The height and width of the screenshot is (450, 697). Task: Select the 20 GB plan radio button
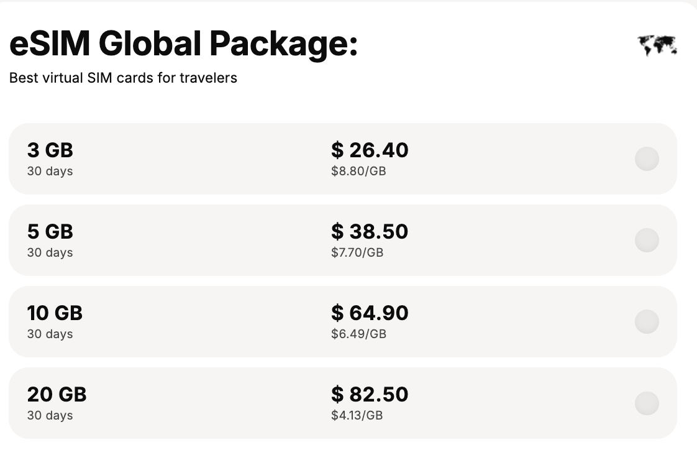tap(647, 403)
